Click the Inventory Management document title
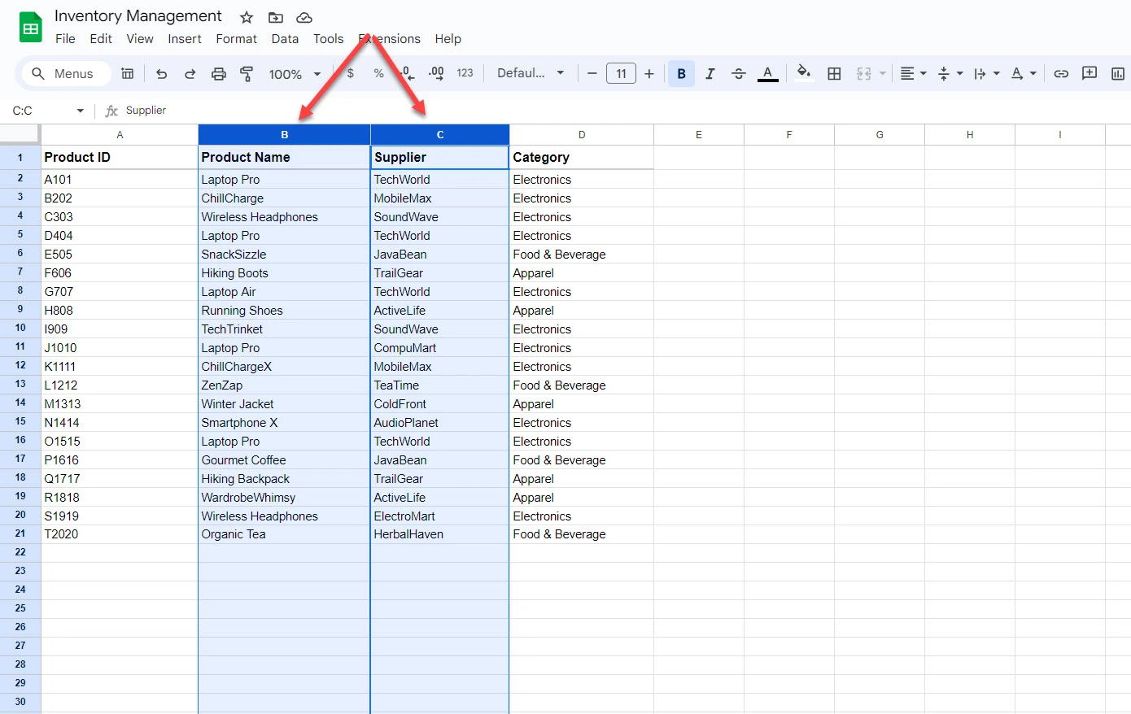 click(x=138, y=16)
